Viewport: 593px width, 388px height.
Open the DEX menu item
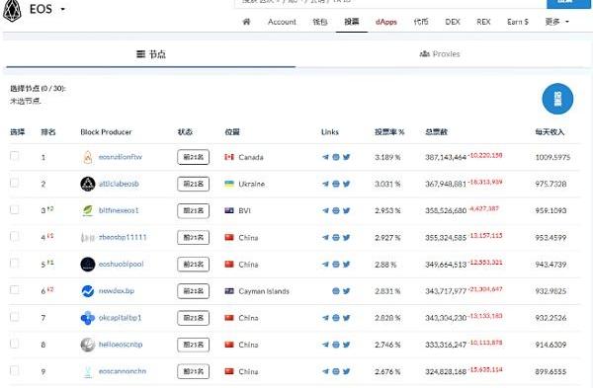[453, 22]
